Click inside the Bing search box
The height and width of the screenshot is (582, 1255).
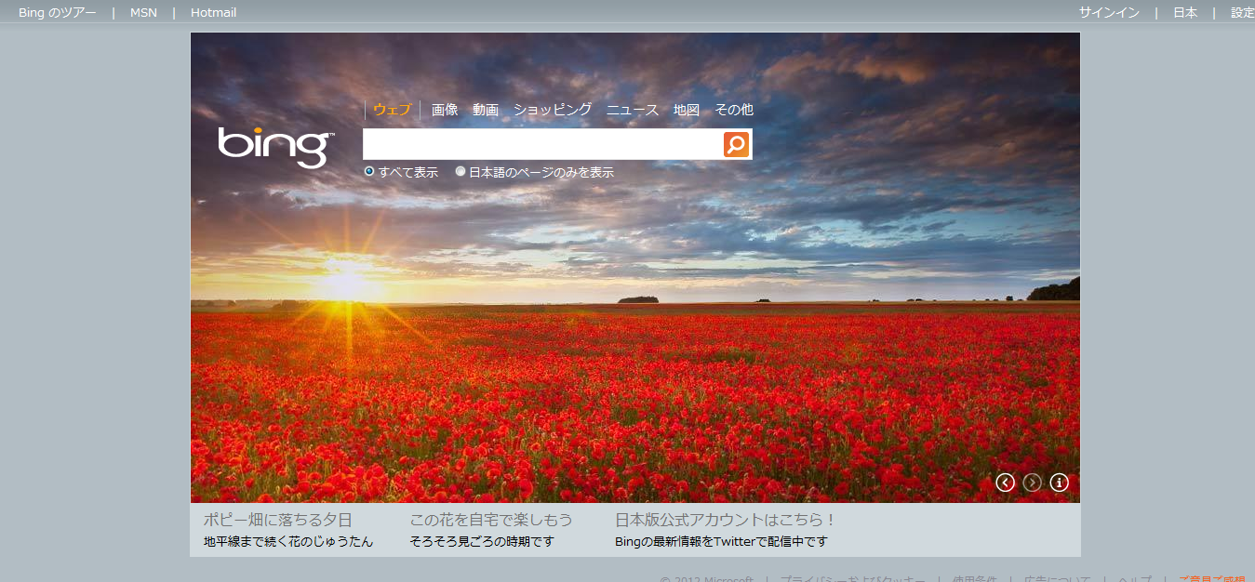tap(541, 144)
